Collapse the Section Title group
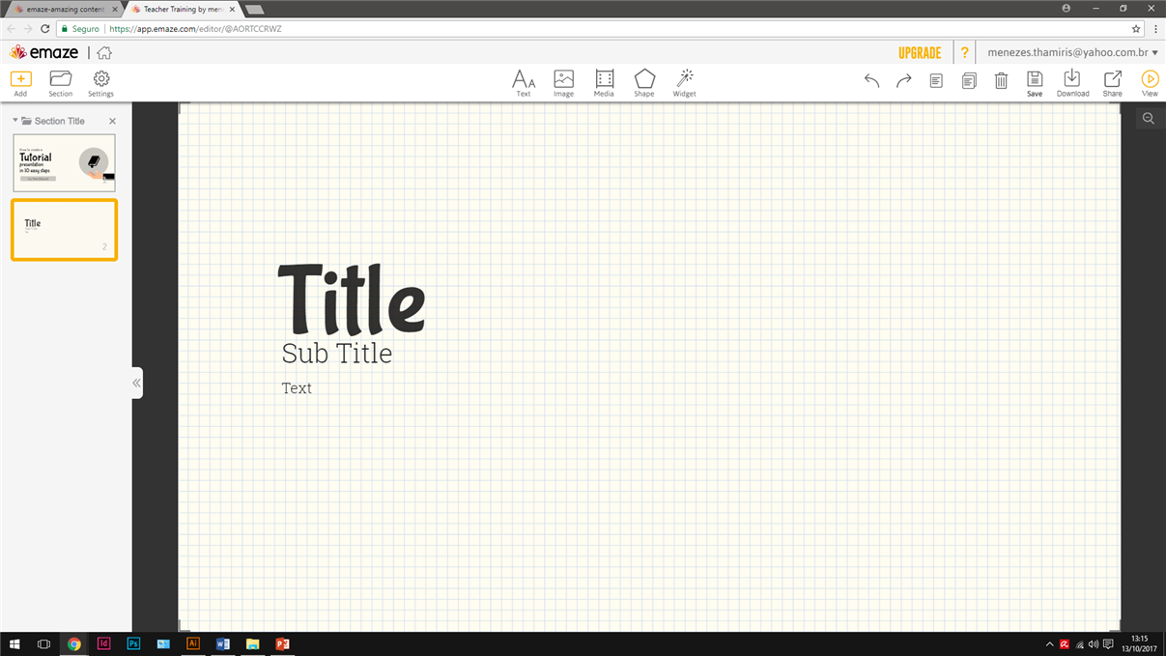 click(15, 121)
